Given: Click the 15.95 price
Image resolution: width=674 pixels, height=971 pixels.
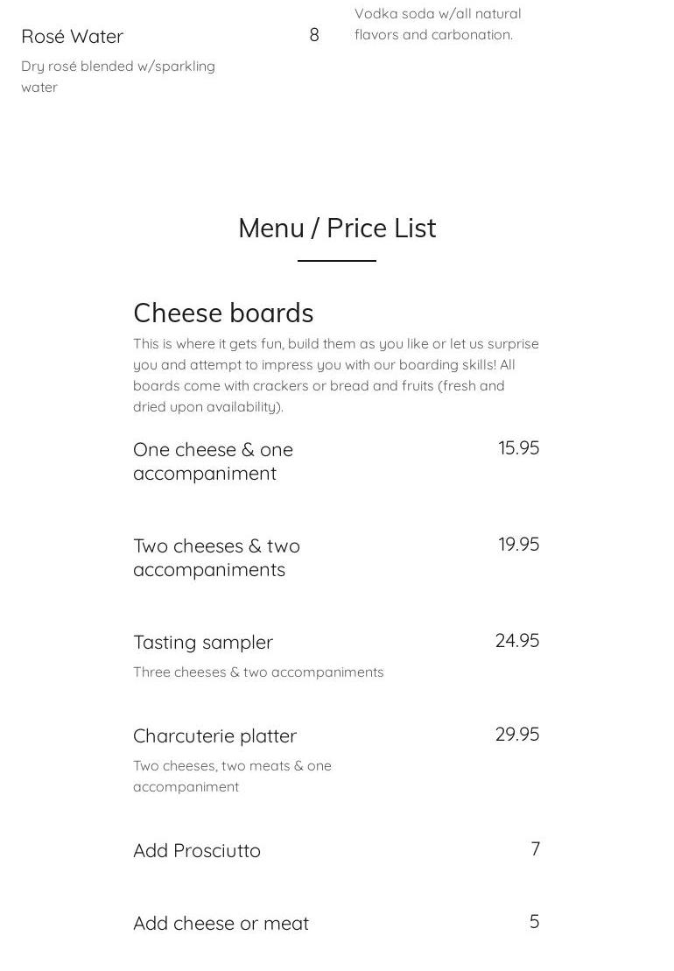Looking at the screenshot, I should coord(518,448).
